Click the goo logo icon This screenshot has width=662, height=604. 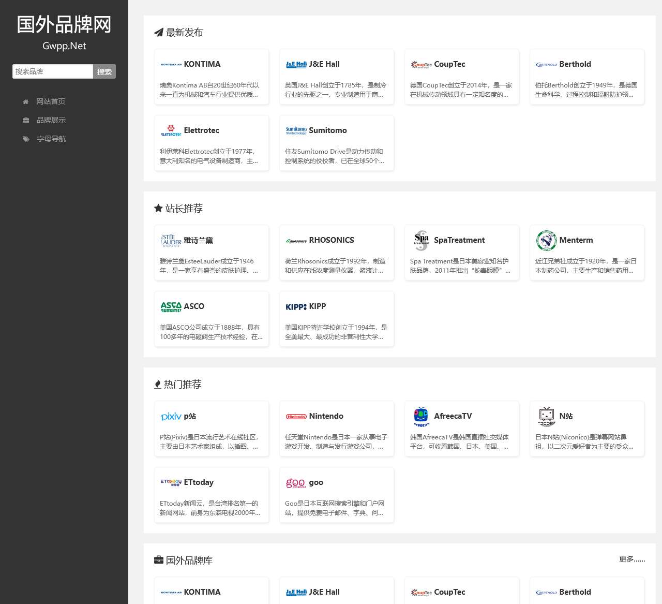[296, 482]
